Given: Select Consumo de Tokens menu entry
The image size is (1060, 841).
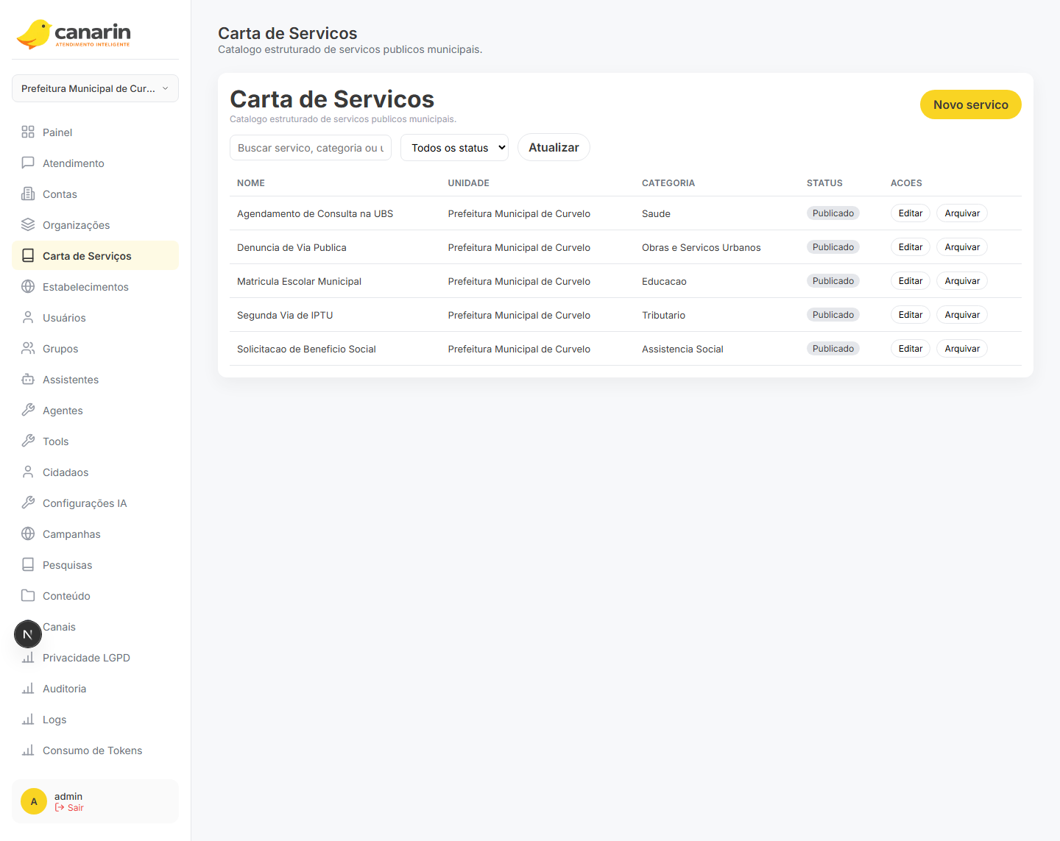Looking at the screenshot, I should (95, 750).
